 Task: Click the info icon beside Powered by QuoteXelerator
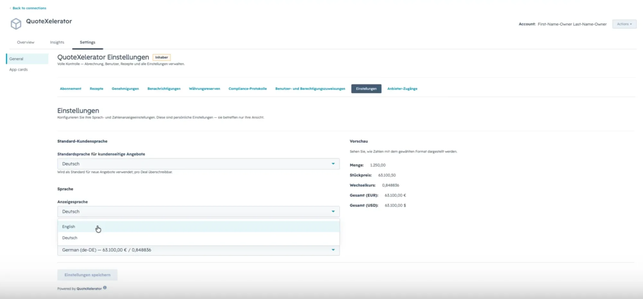click(x=105, y=288)
